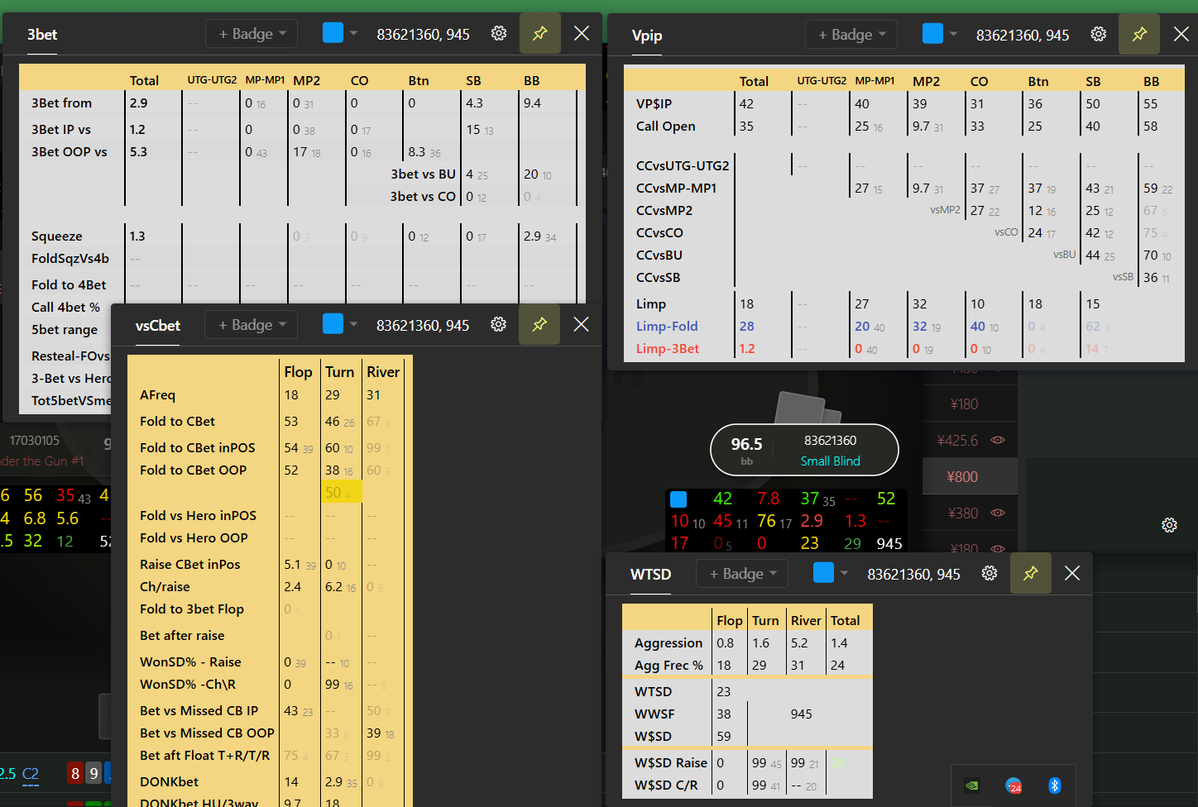
Task: Select the WTSD tab label
Action: tap(651, 574)
